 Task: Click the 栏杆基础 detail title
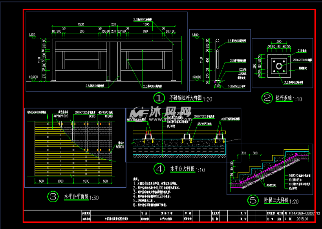pyautogui.click(x=284, y=98)
